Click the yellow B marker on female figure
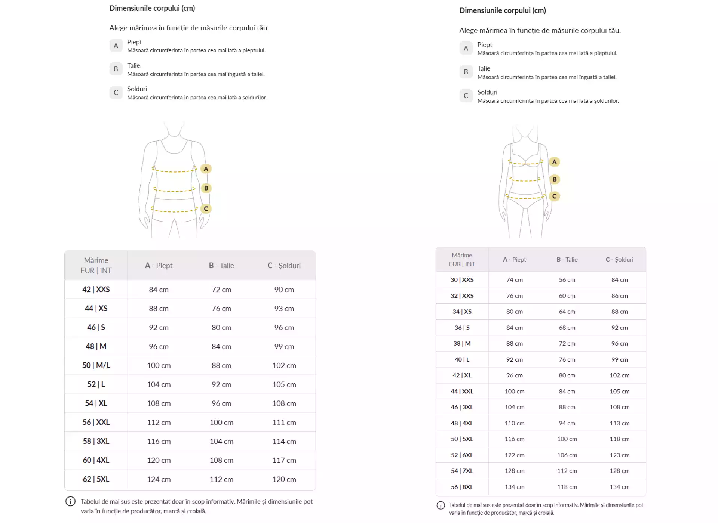This screenshot has height=523, width=718. (x=554, y=179)
